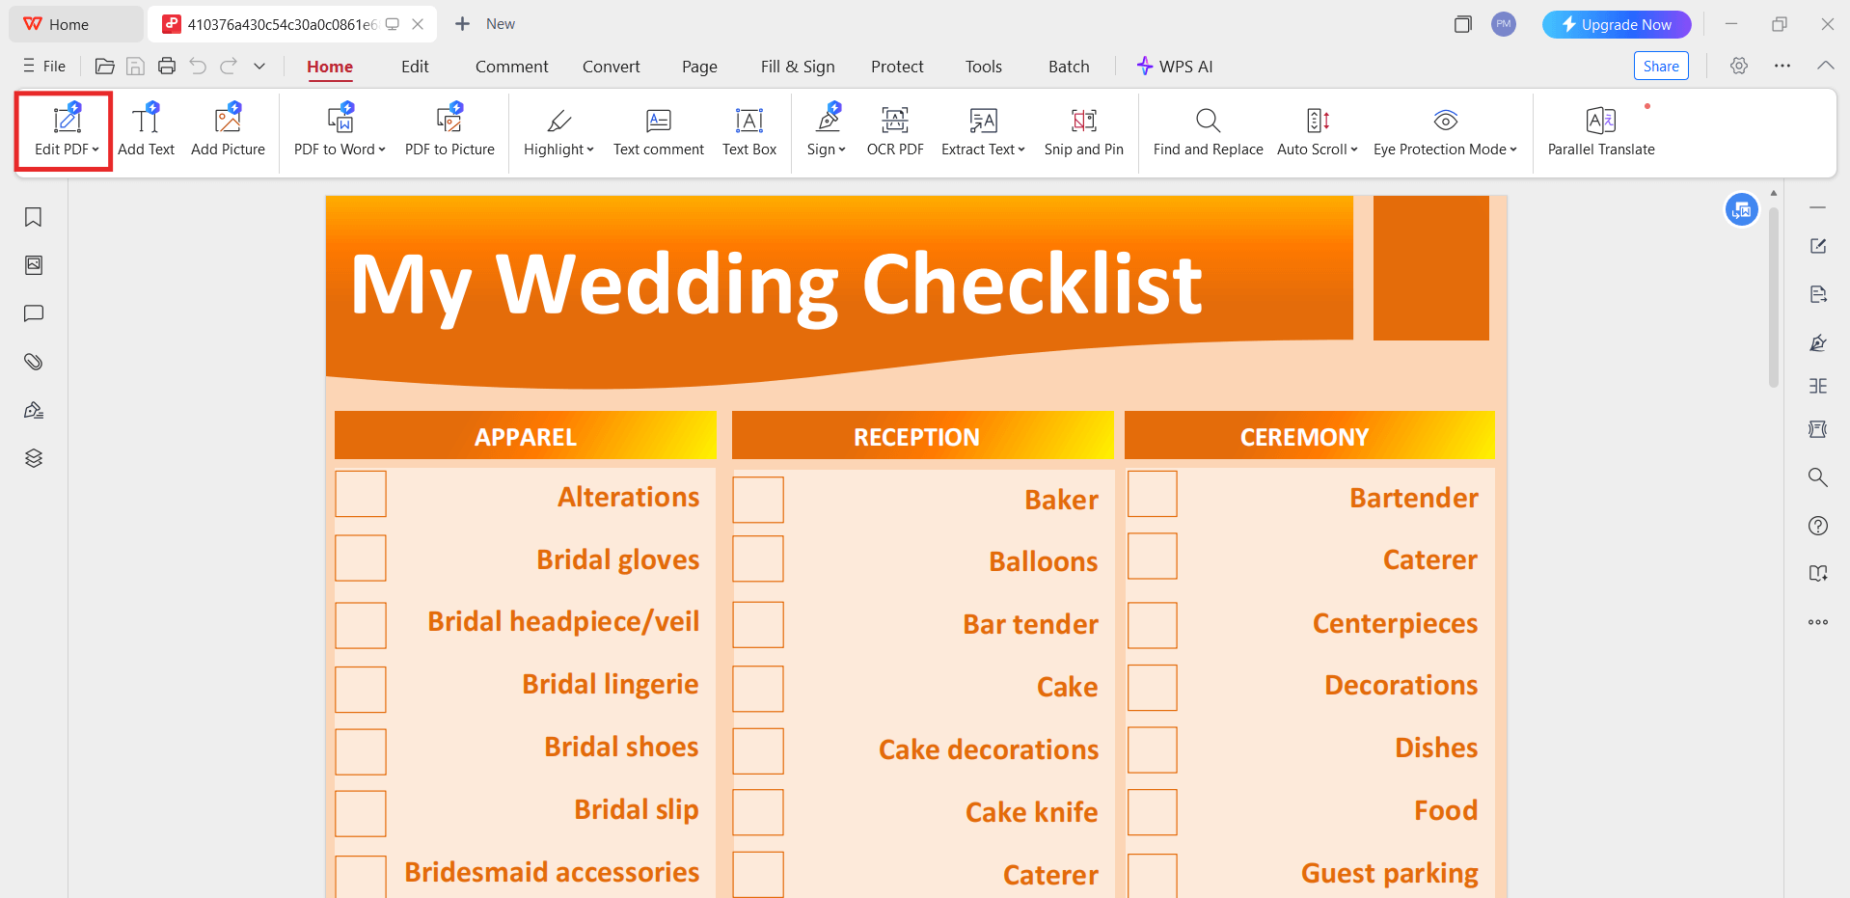The width and height of the screenshot is (1850, 898).
Task: Click the Share button
Action: [x=1661, y=66]
